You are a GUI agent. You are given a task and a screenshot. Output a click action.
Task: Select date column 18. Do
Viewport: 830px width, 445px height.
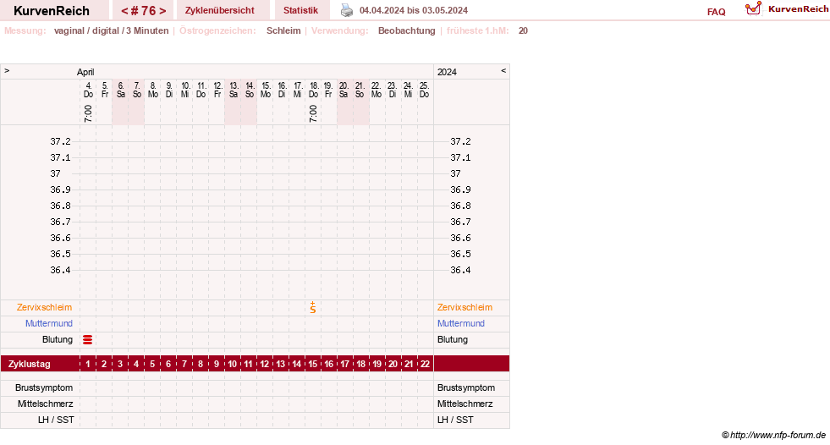tap(313, 90)
